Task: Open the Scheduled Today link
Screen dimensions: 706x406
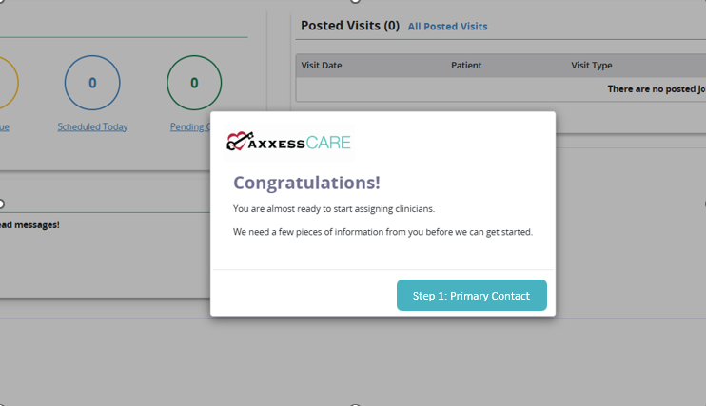Action: point(92,126)
